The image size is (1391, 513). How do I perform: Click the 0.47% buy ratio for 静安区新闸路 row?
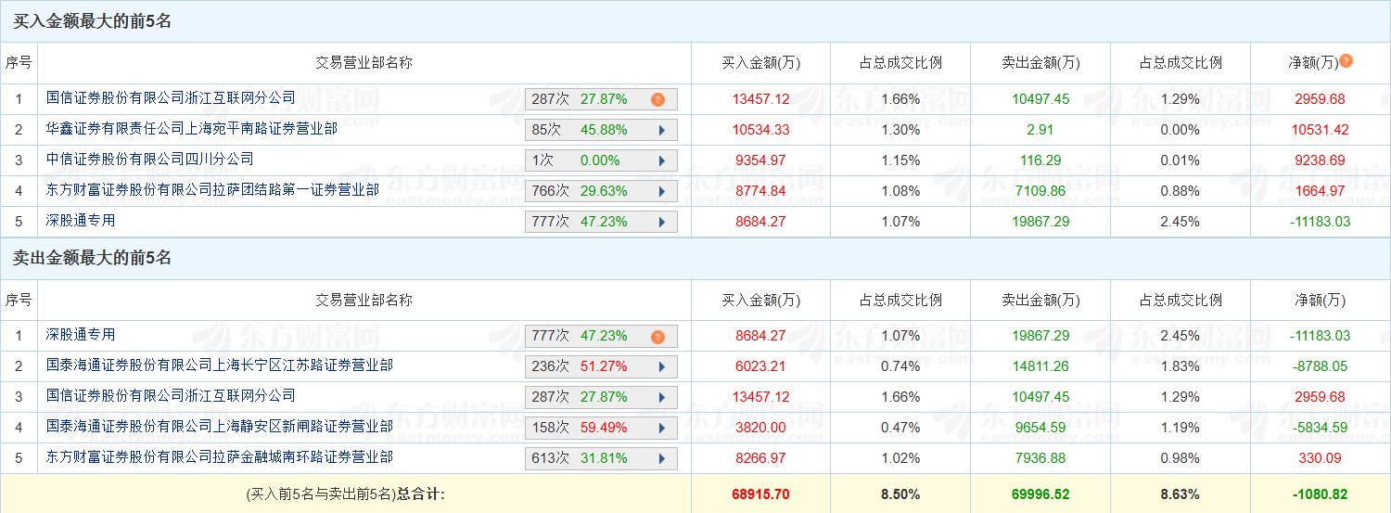pos(900,428)
